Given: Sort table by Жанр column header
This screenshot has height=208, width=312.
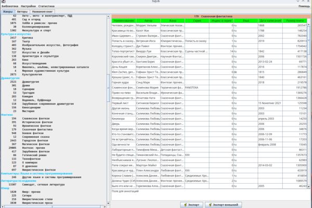Looking at the screenshot, I should [x=173, y=20].
